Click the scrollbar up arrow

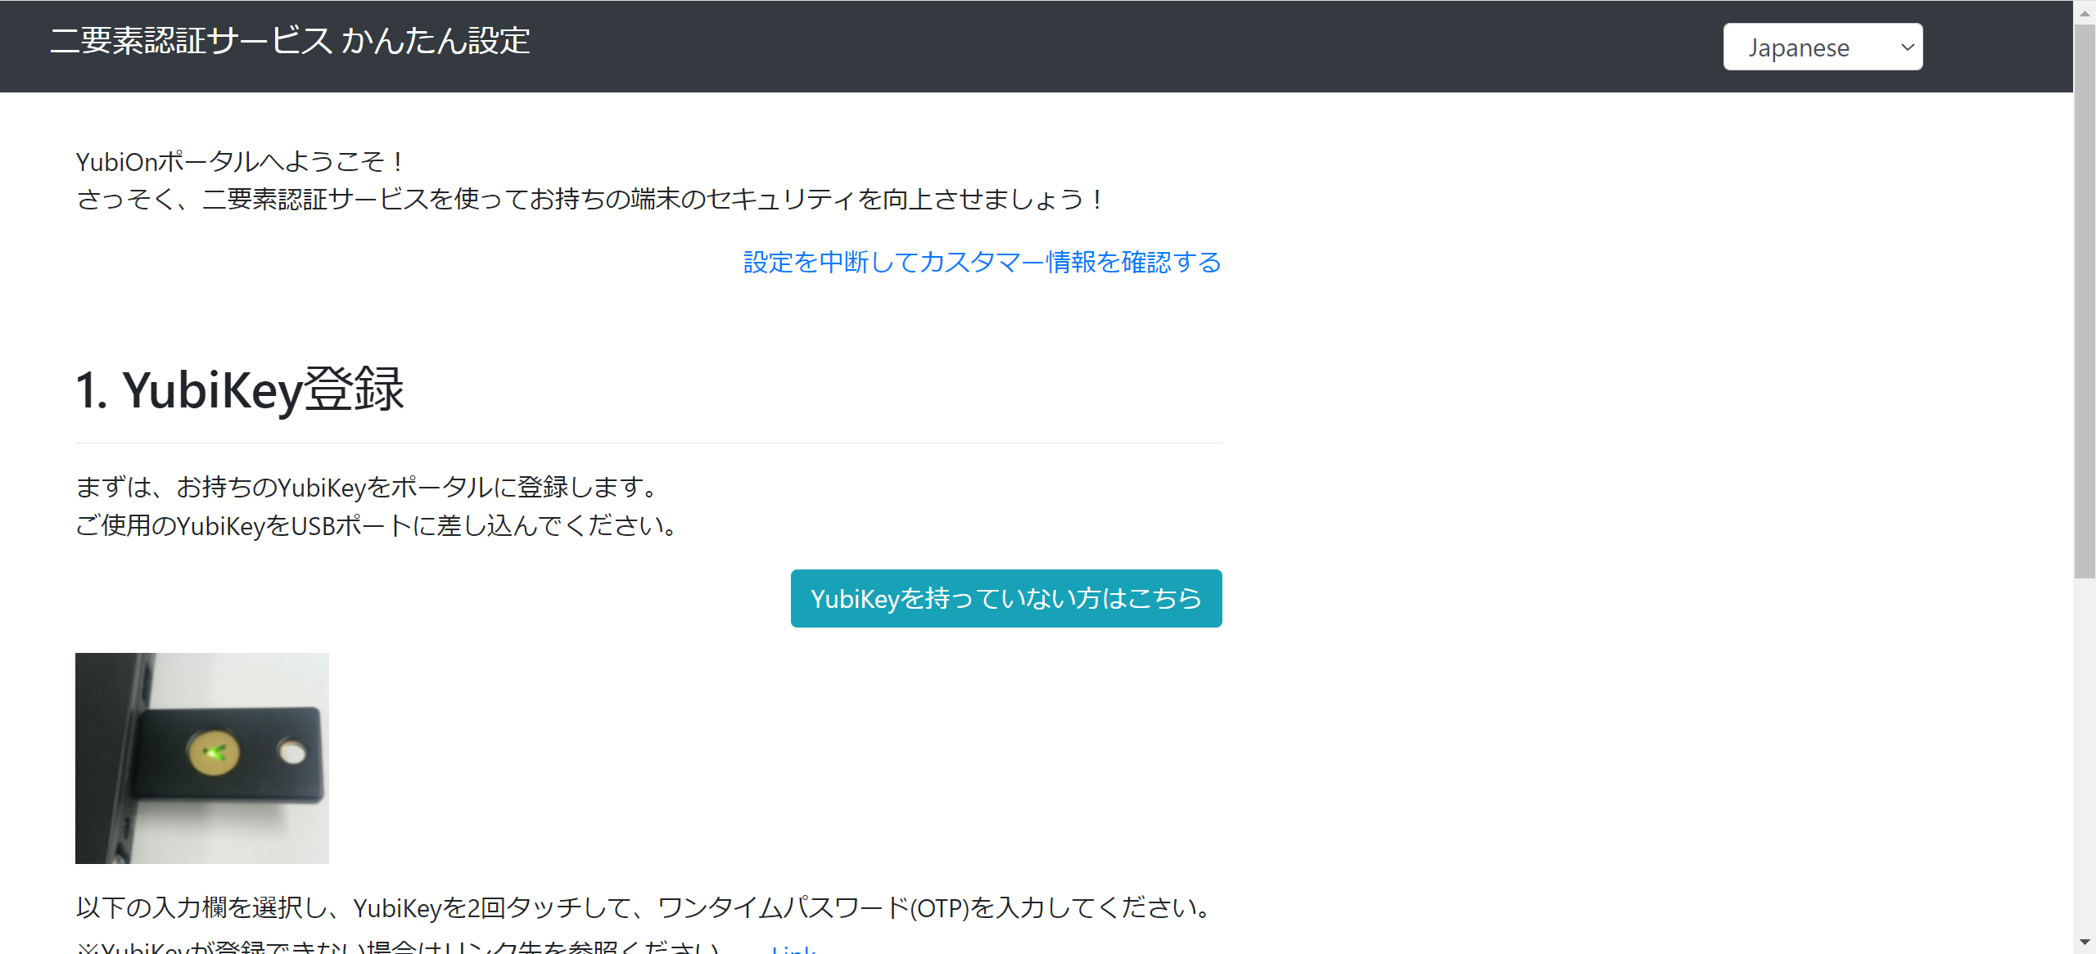click(2085, 12)
